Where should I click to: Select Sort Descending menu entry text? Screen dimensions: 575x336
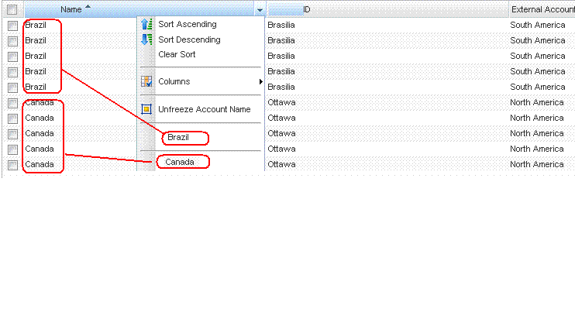[x=189, y=39]
